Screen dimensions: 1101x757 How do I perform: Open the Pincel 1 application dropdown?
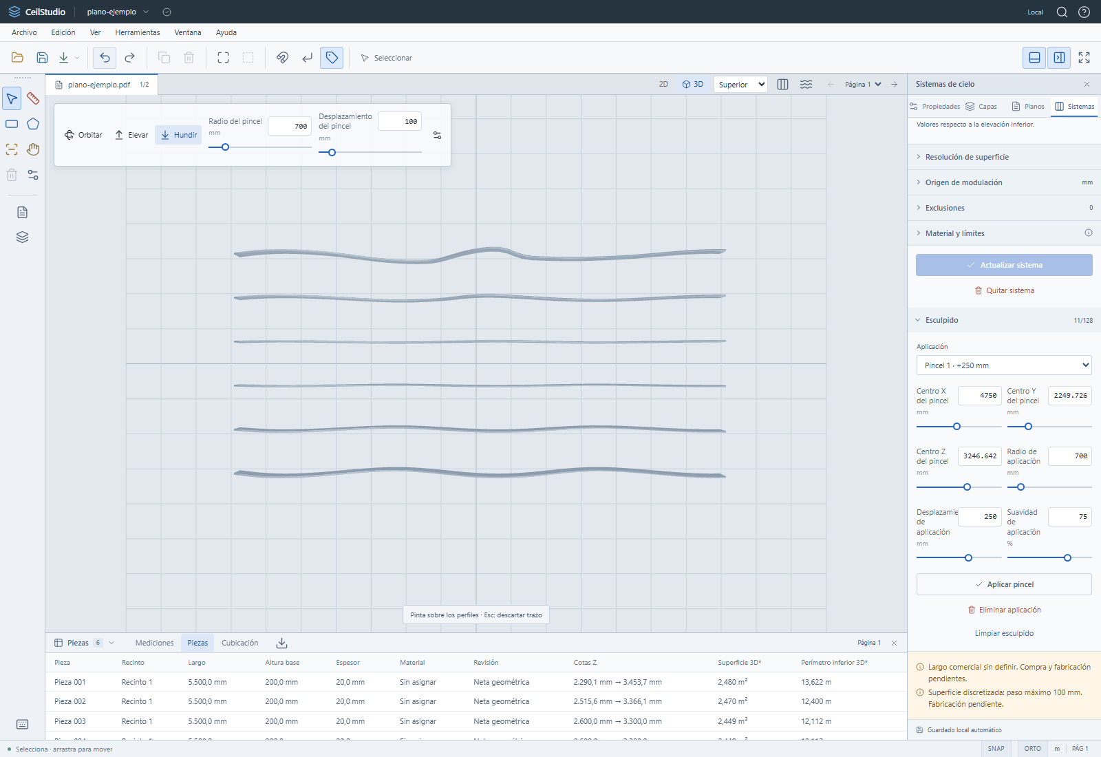(1004, 365)
